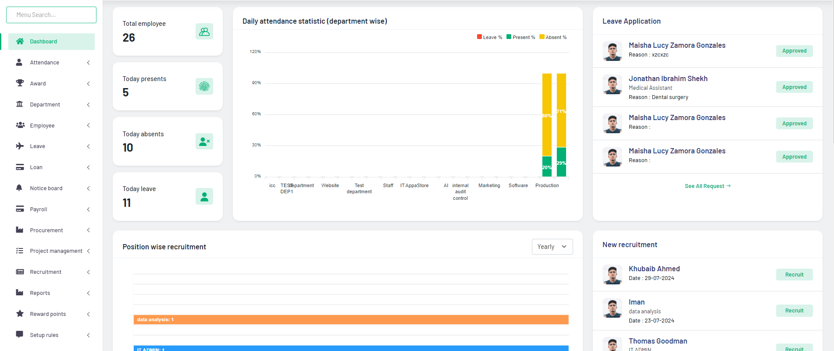The height and width of the screenshot is (351, 834).
Task: Follow the See All Request link
Action: click(x=707, y=186)
